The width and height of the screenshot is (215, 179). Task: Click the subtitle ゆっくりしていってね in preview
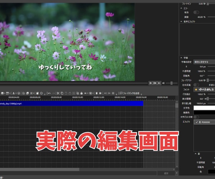[x=65, y=67]
